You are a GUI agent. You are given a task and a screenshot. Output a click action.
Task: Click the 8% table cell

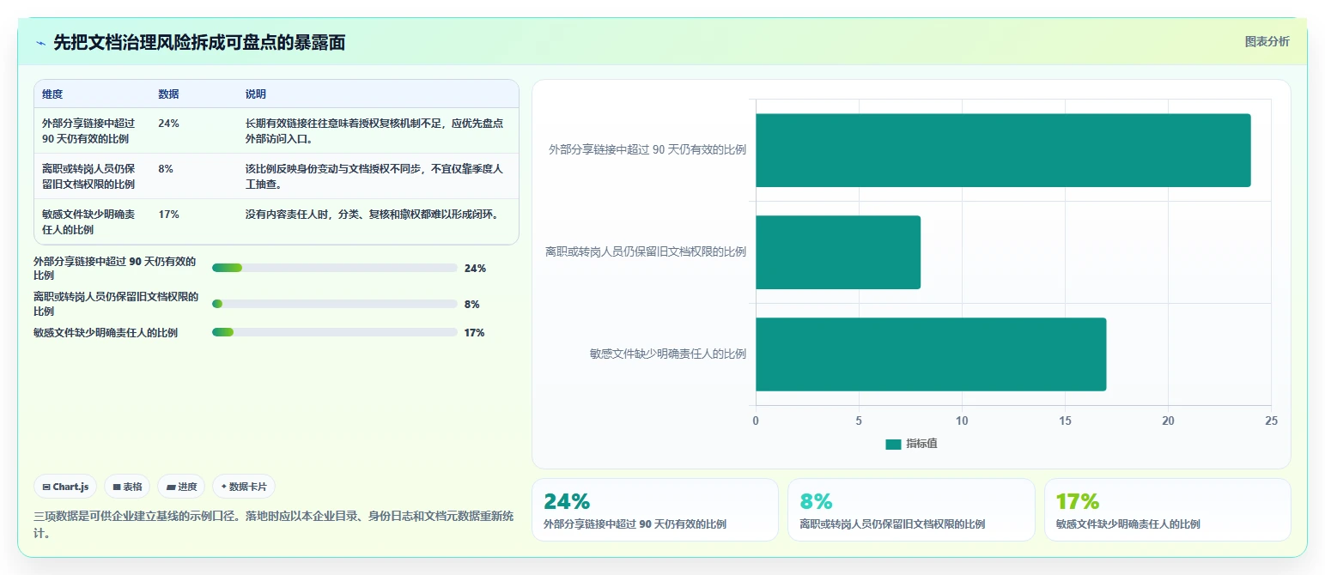(x=166, y=169)
